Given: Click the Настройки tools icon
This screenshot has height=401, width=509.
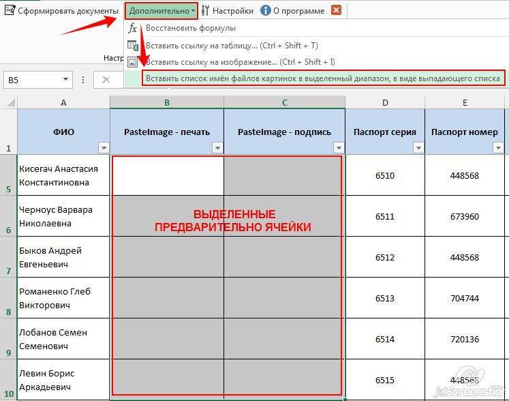Looking at the screenshot, I should tap(205, 11).
